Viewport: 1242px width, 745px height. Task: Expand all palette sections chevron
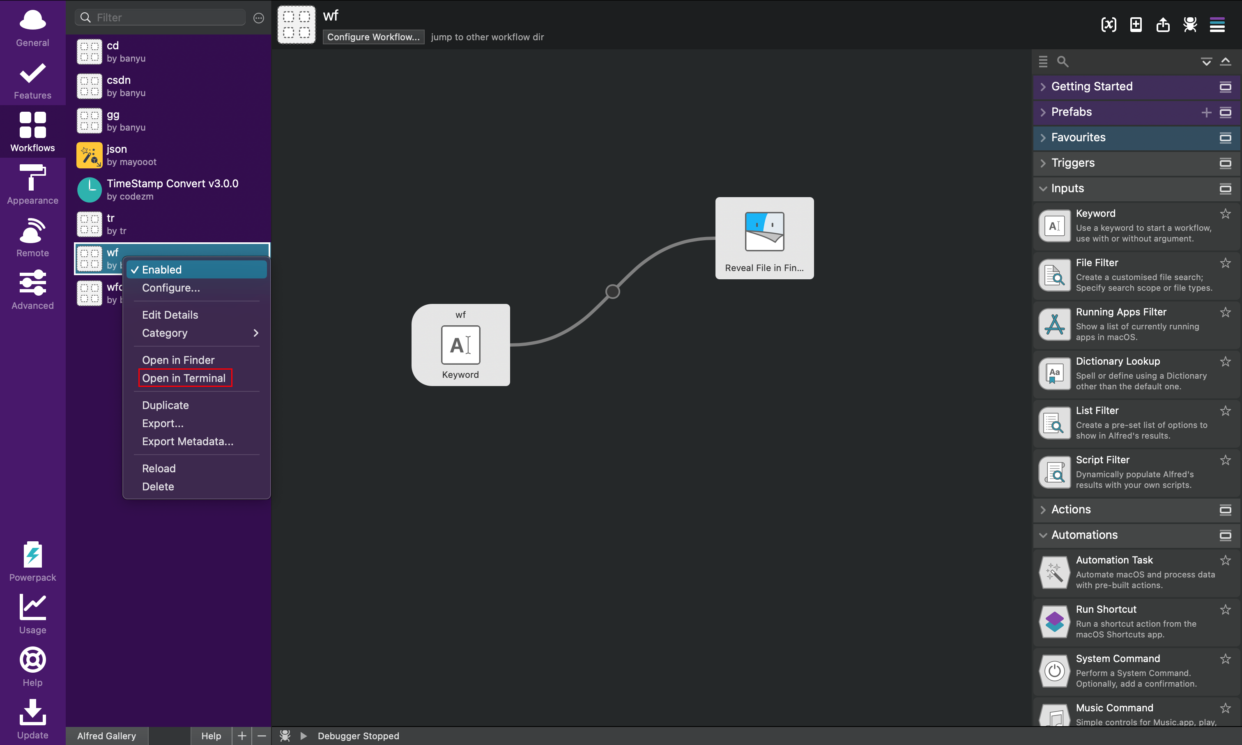point(1206,61)
